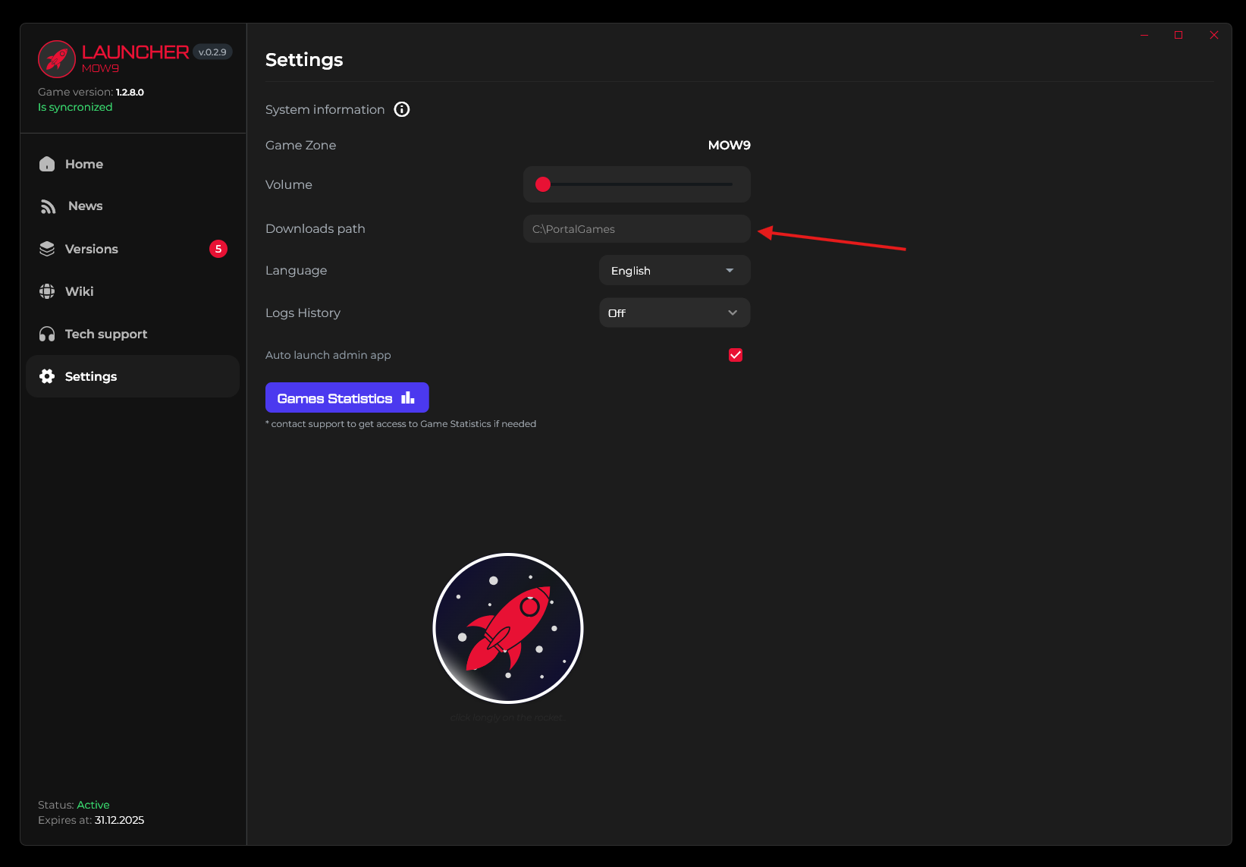Viewport: 1246px width, 867px height.
Task: Click the Versions layers icon
Action: (x=47, y=249)
